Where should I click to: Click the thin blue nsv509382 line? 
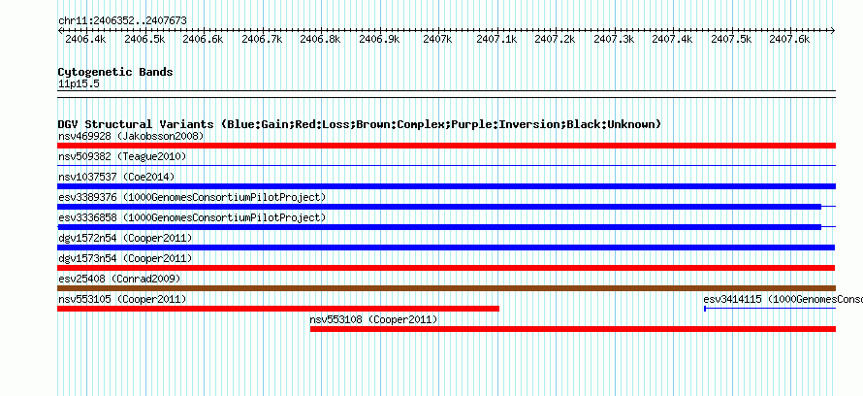pos(446,165)
